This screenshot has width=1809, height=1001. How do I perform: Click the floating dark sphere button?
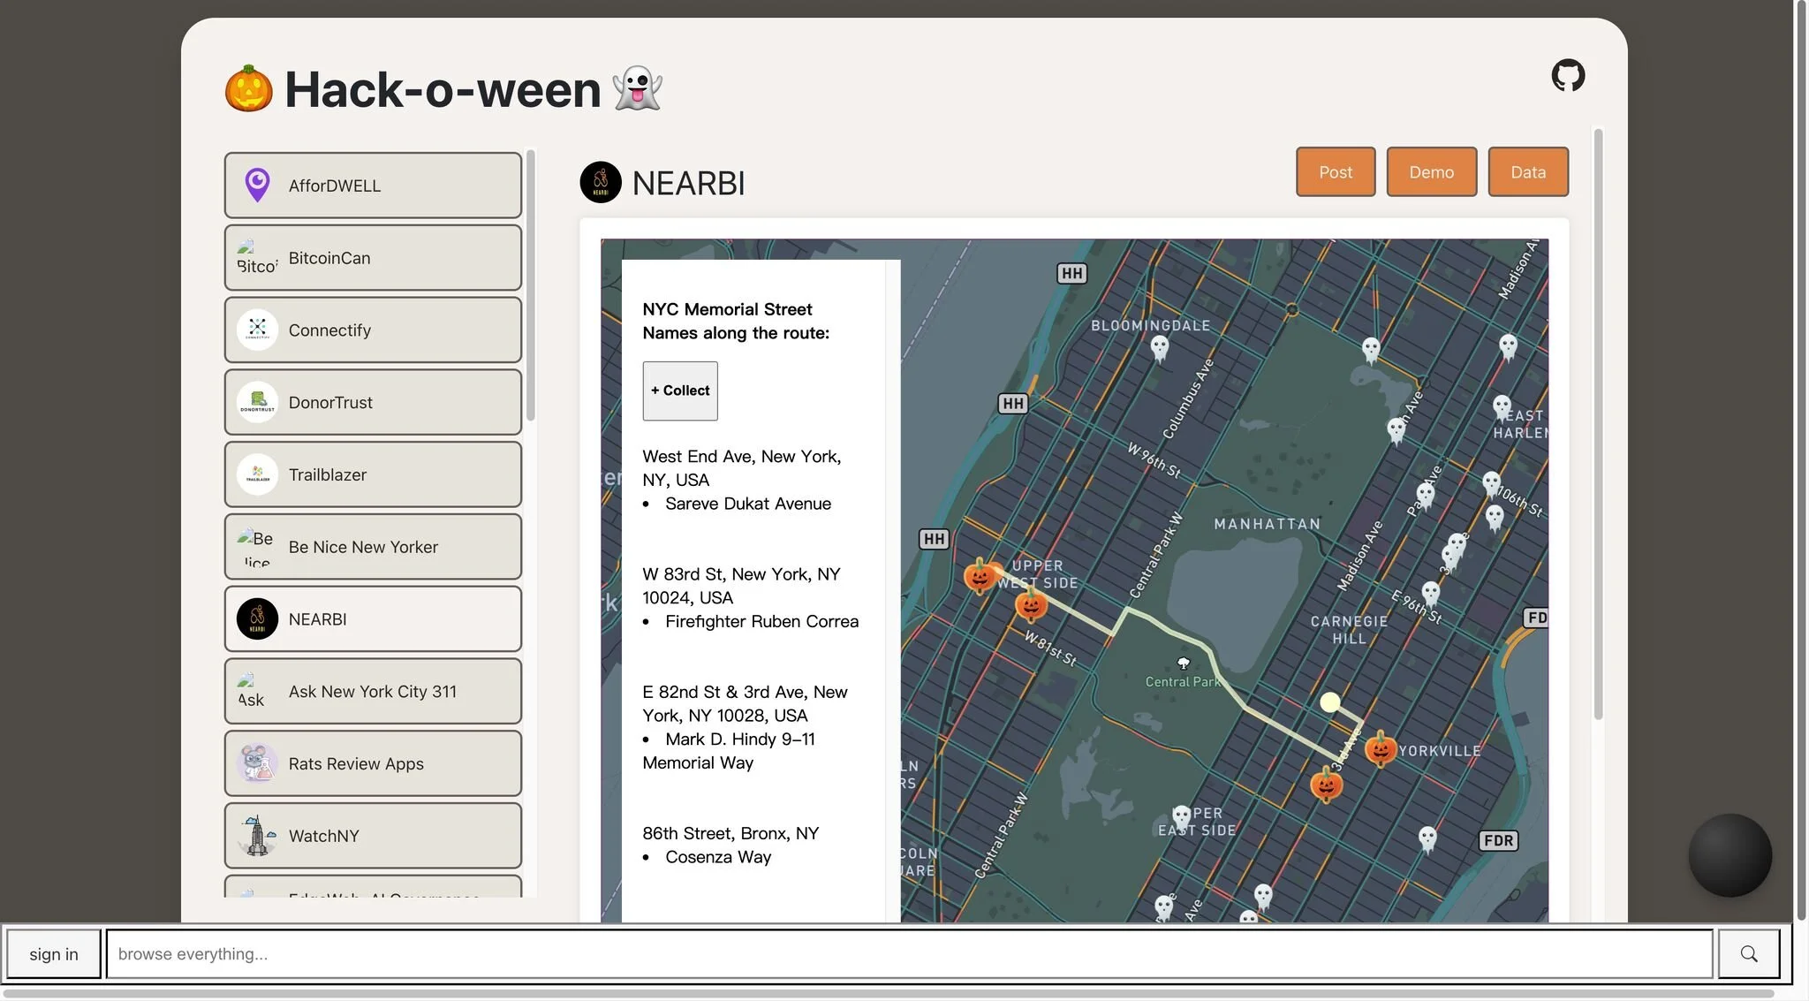point(1730,854)
